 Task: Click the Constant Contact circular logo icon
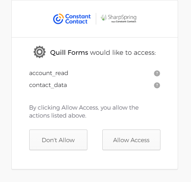[58, 19]
